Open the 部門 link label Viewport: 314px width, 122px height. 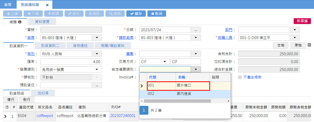coord(229,30)
